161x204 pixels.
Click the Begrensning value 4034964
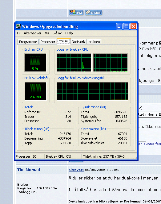pos(64,138)
